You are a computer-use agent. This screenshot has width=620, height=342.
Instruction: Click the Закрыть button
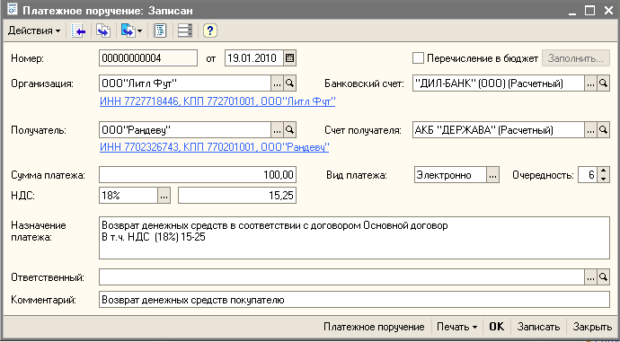point(592,327)
